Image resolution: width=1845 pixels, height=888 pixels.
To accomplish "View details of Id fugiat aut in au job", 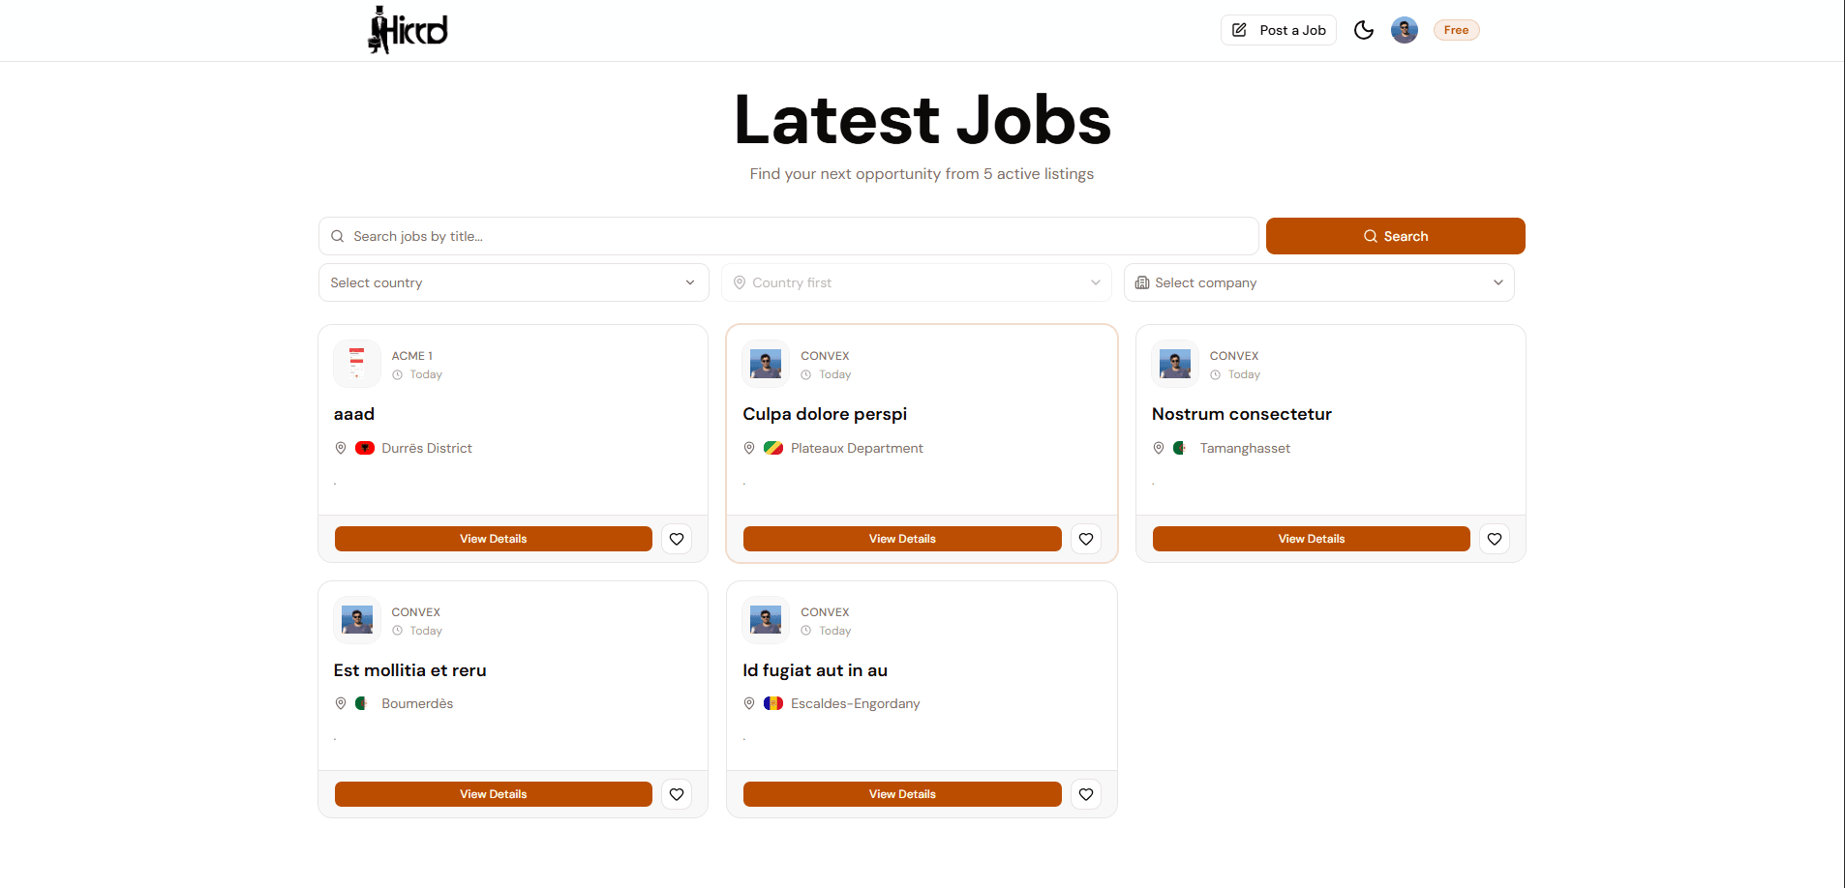I will coord(902,794).
